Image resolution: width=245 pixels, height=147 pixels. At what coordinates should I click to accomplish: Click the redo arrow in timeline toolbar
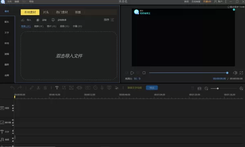click(20, 88)
